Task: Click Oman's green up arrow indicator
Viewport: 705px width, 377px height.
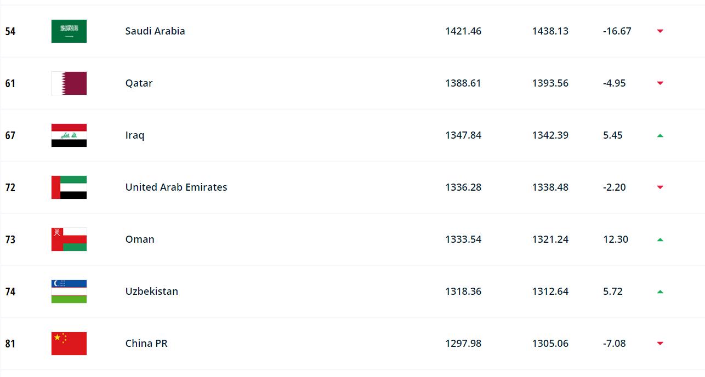Action: 660,239
